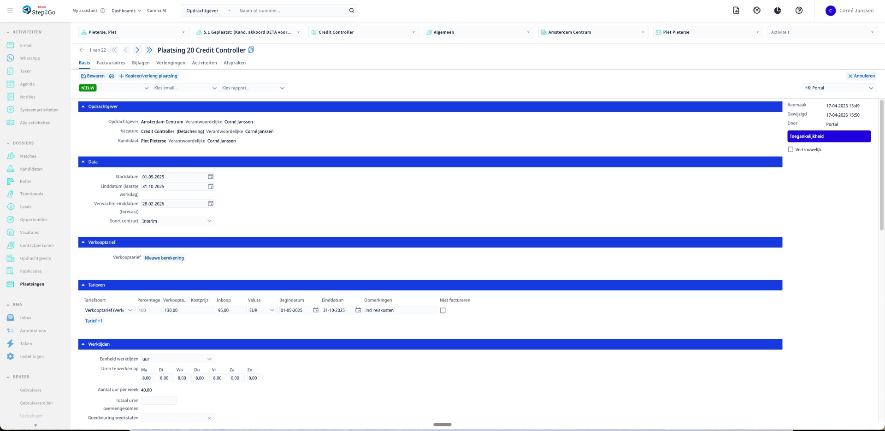This screenshot has height=431, width=885.
Task: Go to last record with double arrow
Action: click(x=149, y=50)
